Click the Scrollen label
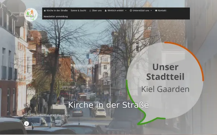The image size is (217, 135). tap(36, 123)
